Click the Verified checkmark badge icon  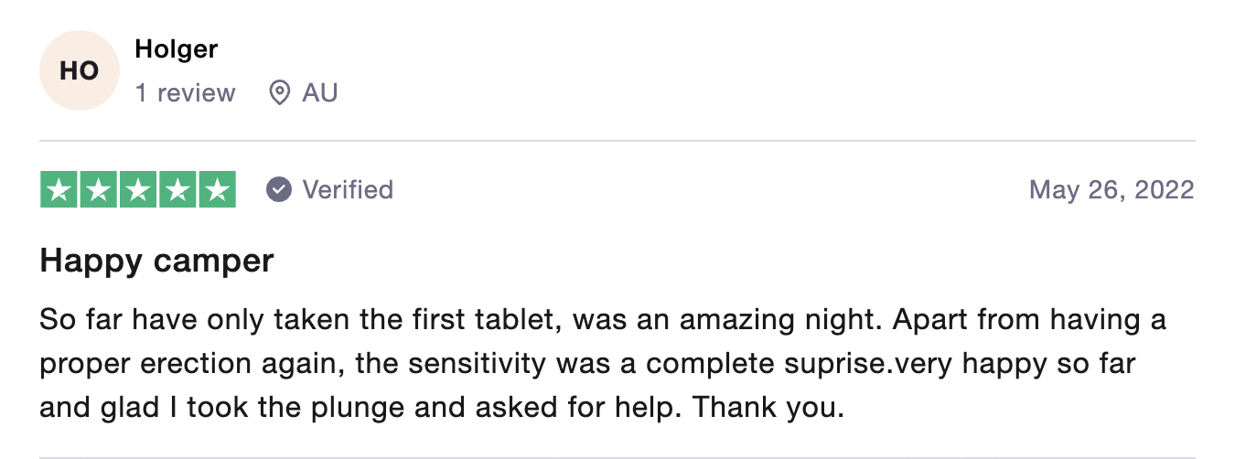pyautogui.click(x=278, y=189)
